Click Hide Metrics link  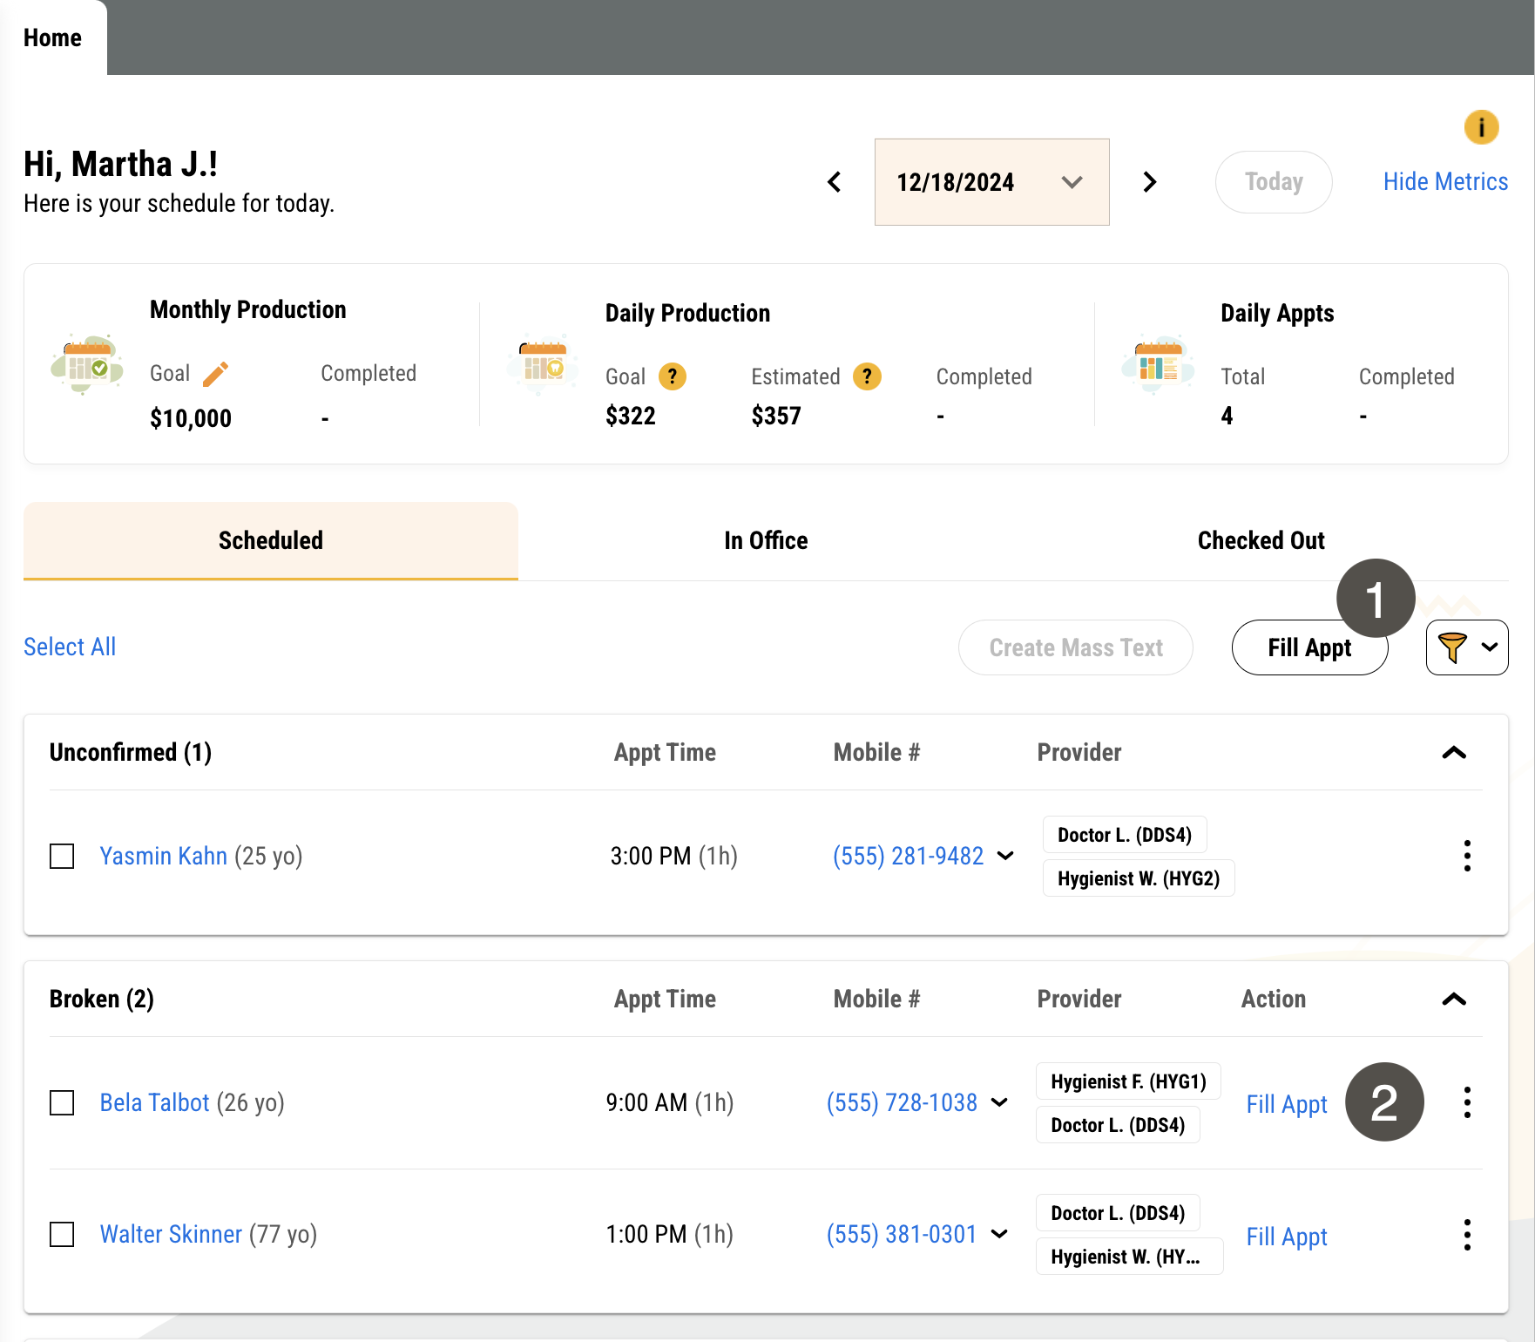(1445, 181)
